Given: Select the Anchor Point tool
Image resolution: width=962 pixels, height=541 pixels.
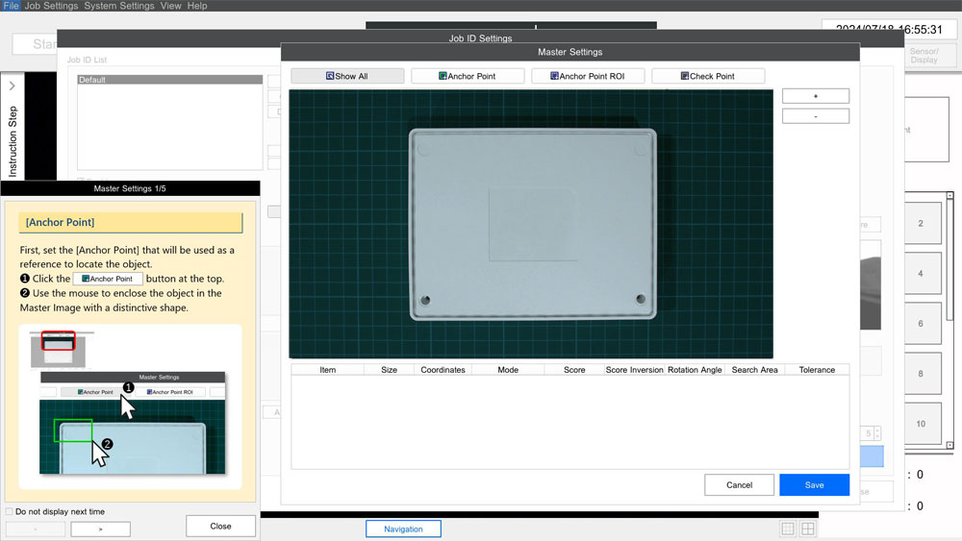Looking at the screenshot, I should pyautogui.click(x=467, y=76).
